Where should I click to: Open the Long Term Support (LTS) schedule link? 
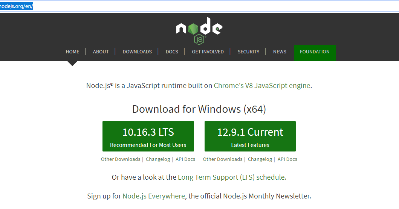coord(231,177)
